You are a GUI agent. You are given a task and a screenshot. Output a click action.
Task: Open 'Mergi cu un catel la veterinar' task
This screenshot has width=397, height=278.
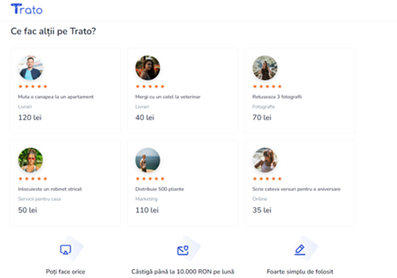pos(168,97)
